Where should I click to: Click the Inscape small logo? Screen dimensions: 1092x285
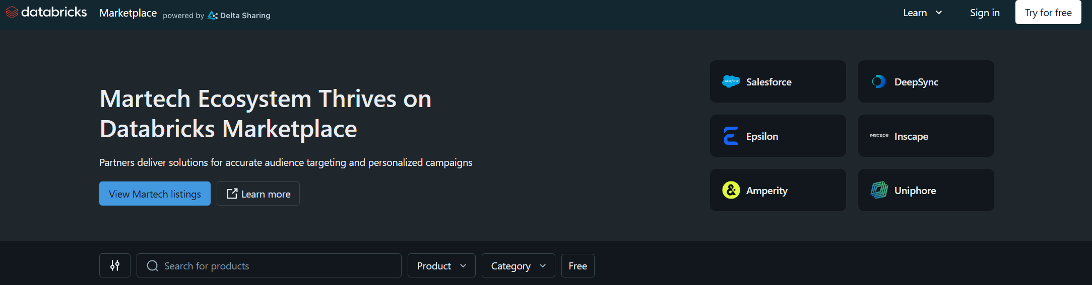pos(879,136)
